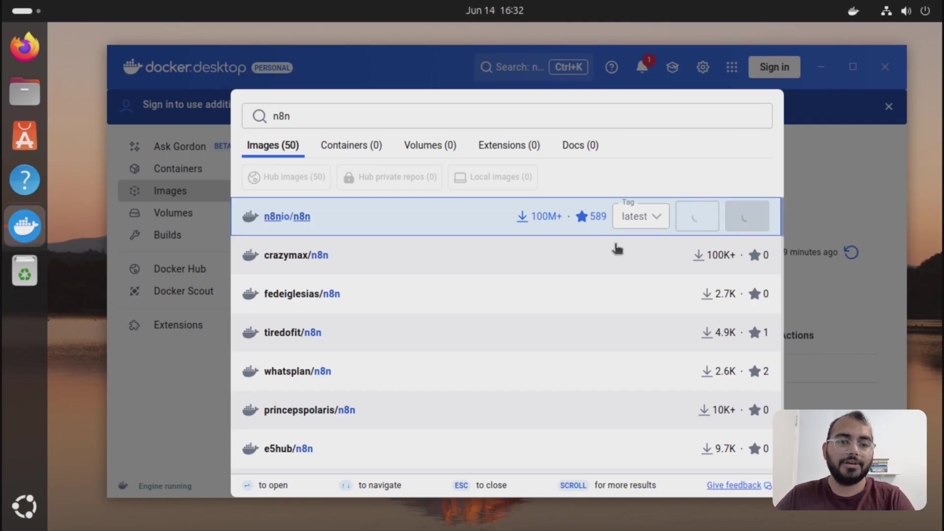Switch to the Extensions (0) tab
Image resolution: width=944 pixels, height=531 pixels.
coord(509,146)
